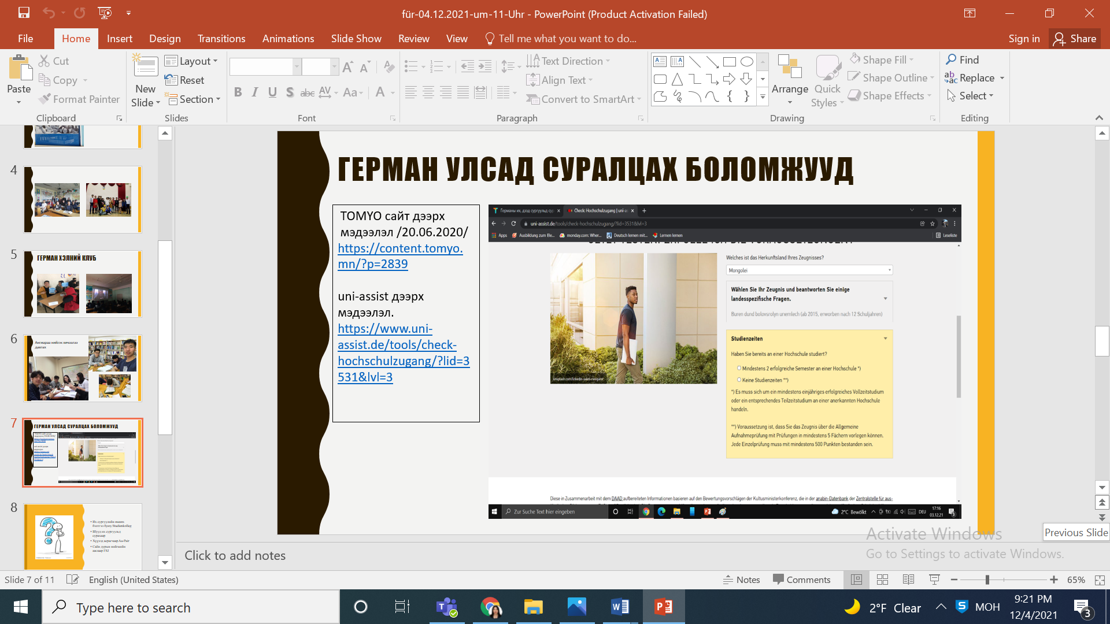Select the Format Painter tool

pyautogui.click(x=79, y=99)
